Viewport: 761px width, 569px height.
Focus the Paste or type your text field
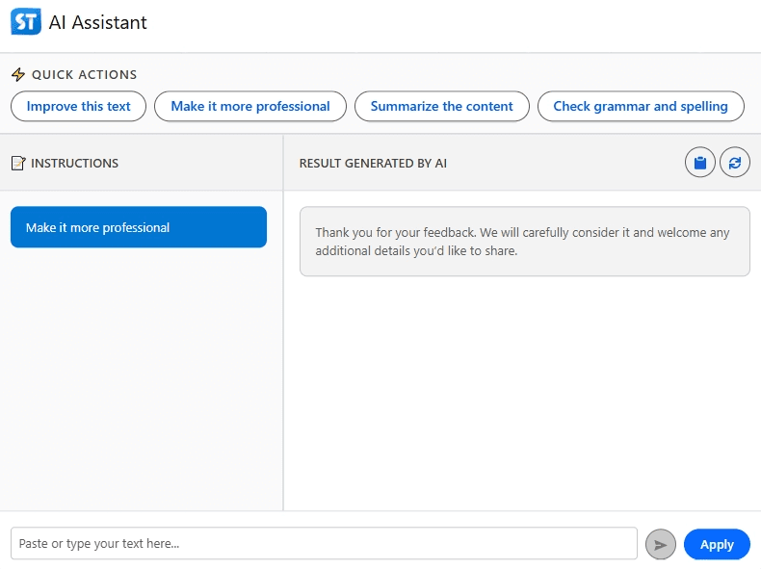[x=324, y=544]
